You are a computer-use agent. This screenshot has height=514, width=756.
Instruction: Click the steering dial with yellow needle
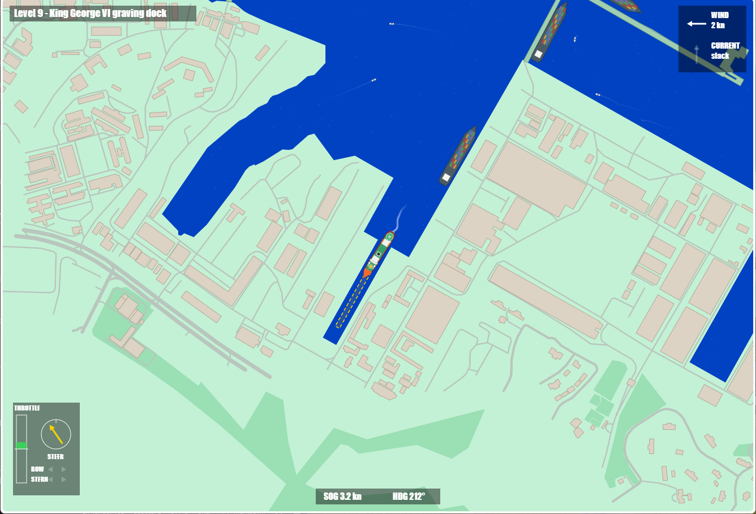click(x=56, y=434)
